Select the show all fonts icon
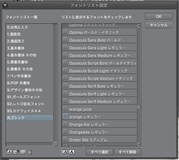 coord(65,152)
